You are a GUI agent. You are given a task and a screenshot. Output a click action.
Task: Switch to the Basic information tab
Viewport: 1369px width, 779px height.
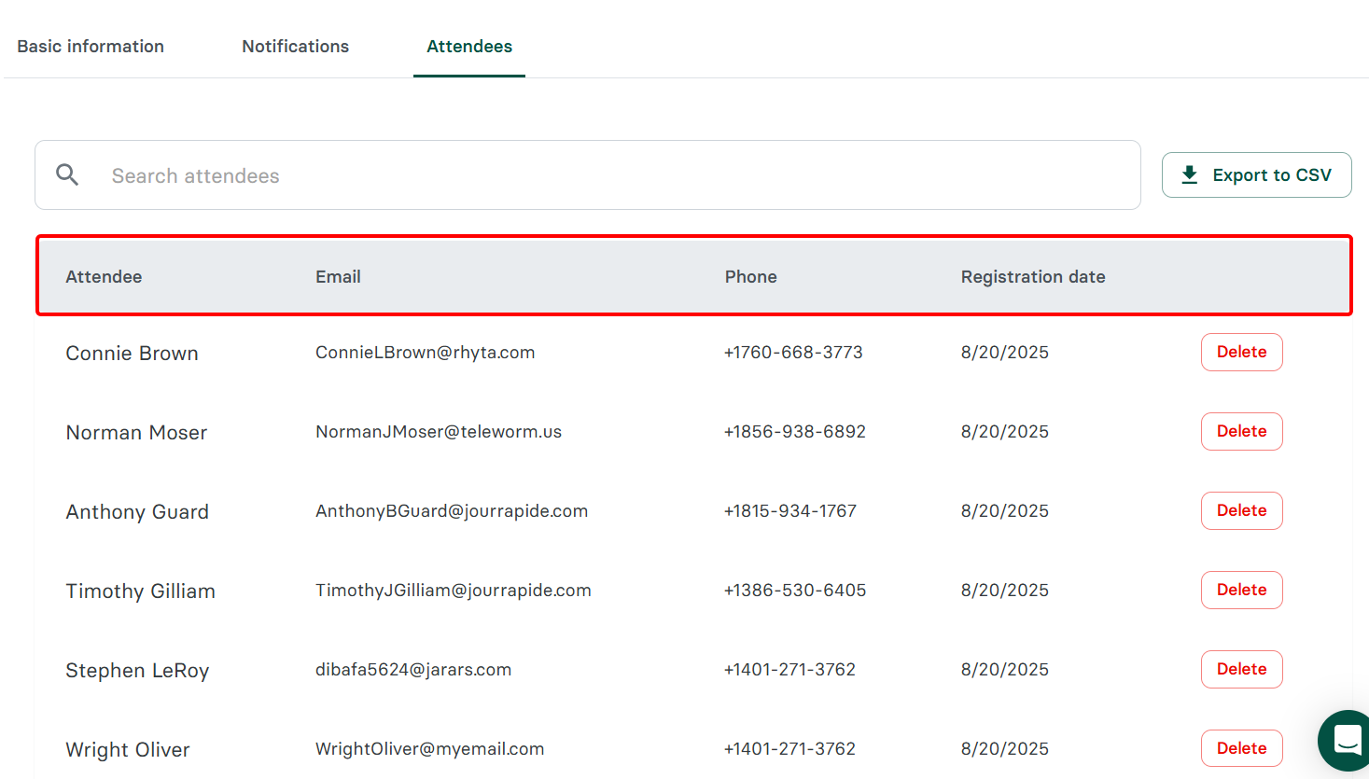90,46
